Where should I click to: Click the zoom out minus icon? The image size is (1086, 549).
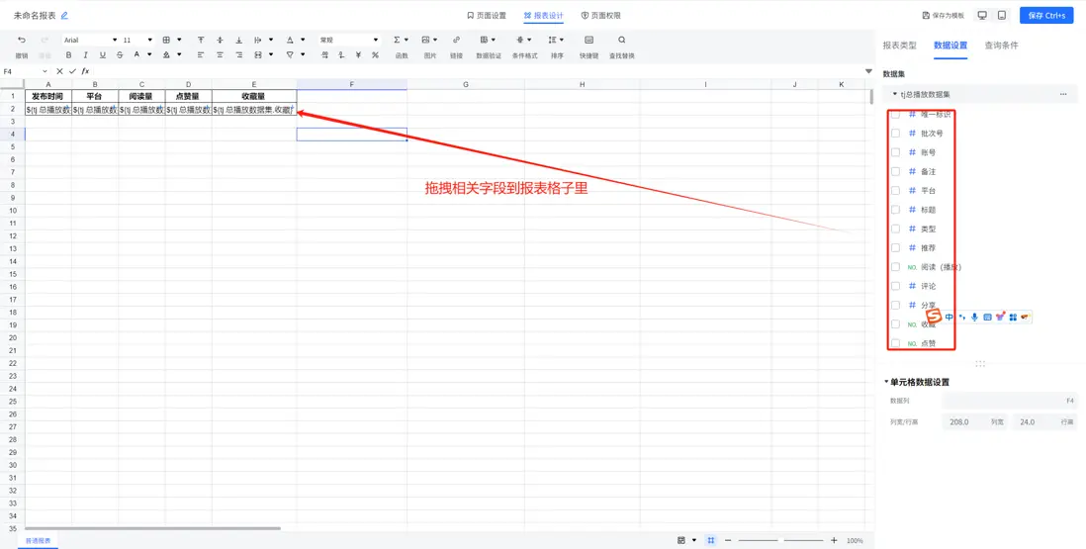coord(728,540)
